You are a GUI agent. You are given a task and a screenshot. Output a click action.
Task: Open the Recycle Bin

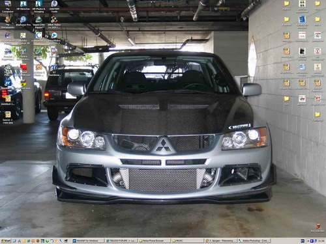pyautogui.click(x=318, y=227)
